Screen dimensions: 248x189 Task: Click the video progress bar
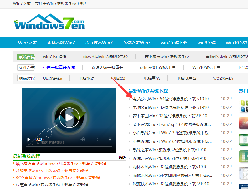coord(69,147)
